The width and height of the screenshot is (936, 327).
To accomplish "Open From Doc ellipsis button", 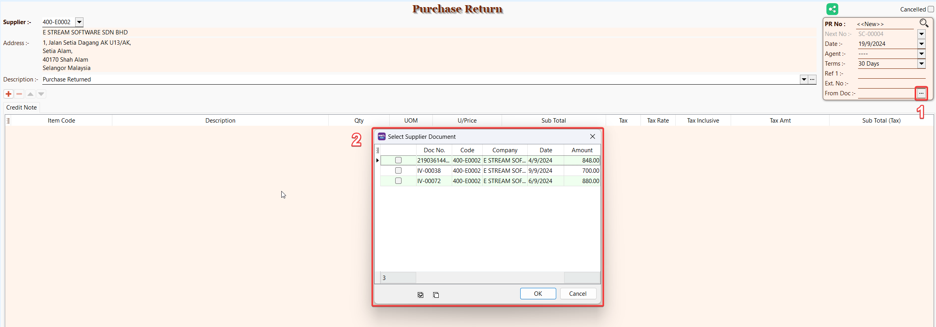I will (921, 93).
